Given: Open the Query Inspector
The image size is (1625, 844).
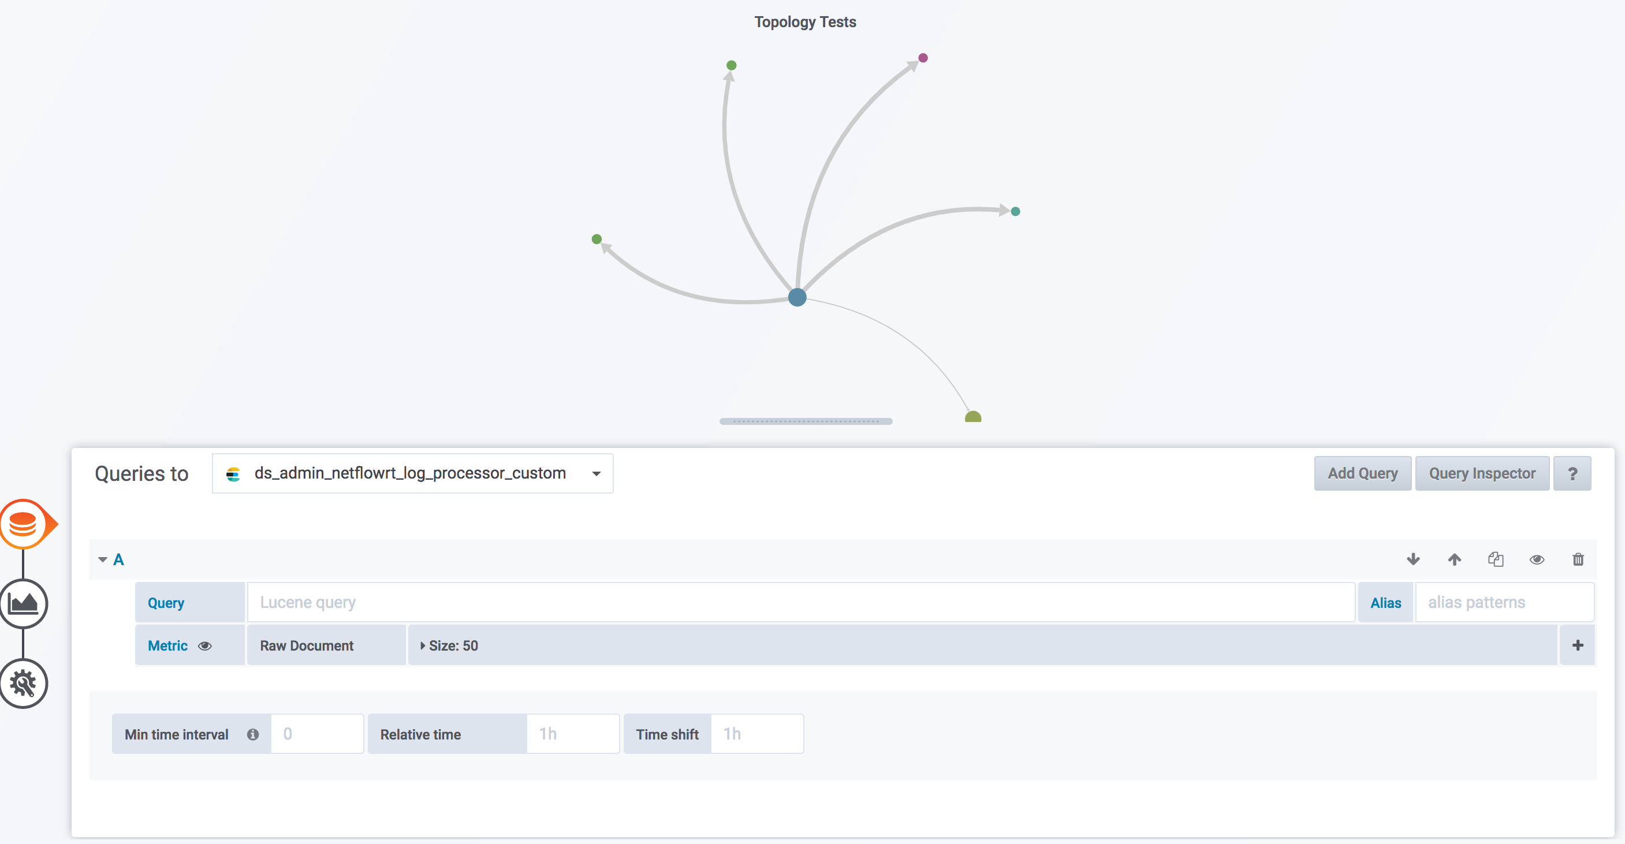Looking at the screenshot, I should (x=1481, y=473).
